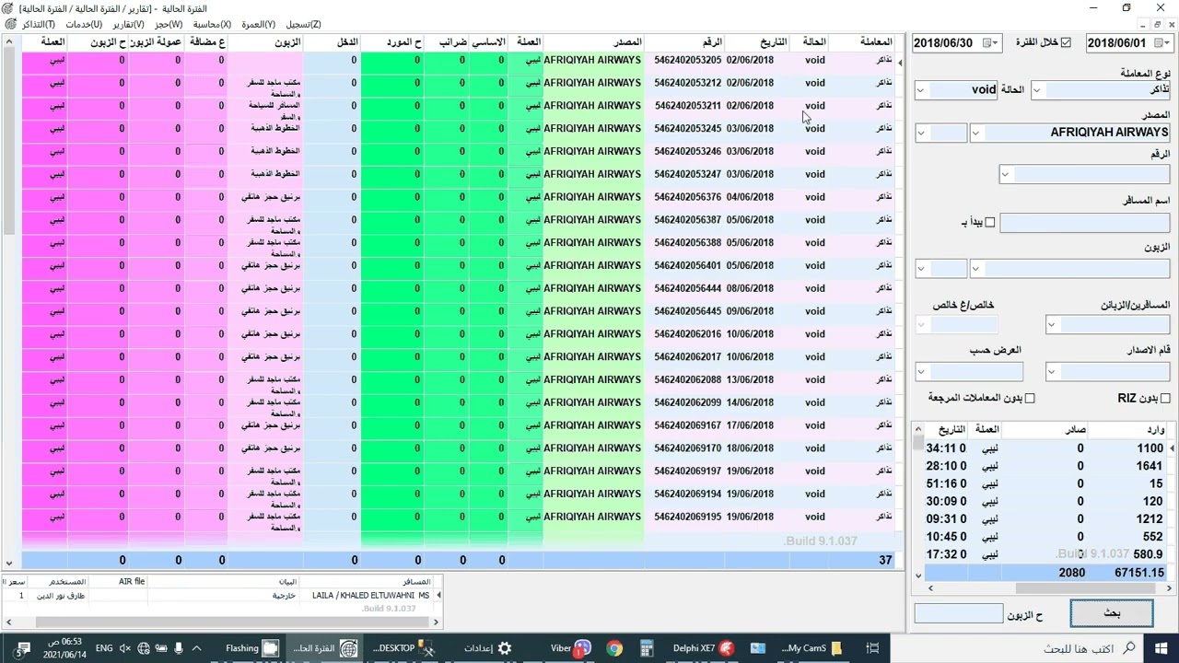The height and width of the screenshot is (663, 1179).
Task: Toggle the خلال الفترة checkbox
Action: click(1066, 42)
